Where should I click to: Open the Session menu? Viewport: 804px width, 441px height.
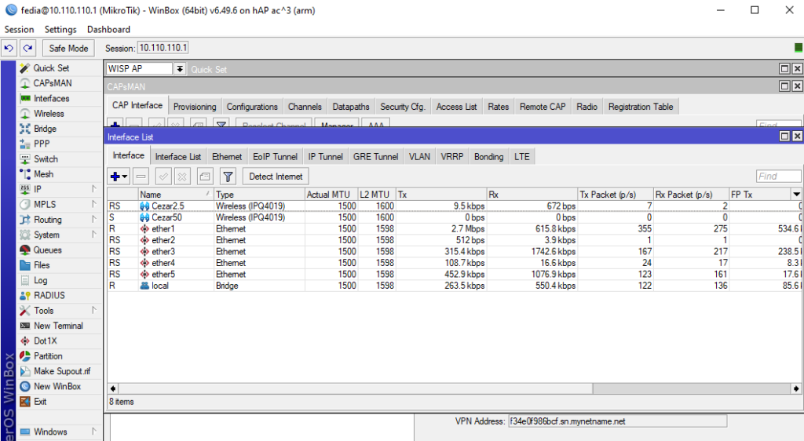[19, 30]
